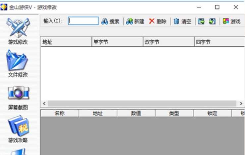Screen dimensions: 245x155
Task: Click the 金山游侠V title bar app icon
Action: coord(4,7)
